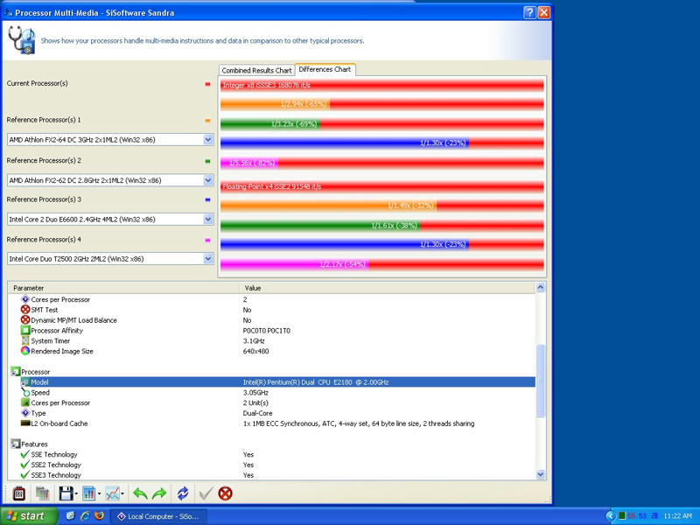Click the vertical scrollbar thumb in parameter list

(540, 381)
